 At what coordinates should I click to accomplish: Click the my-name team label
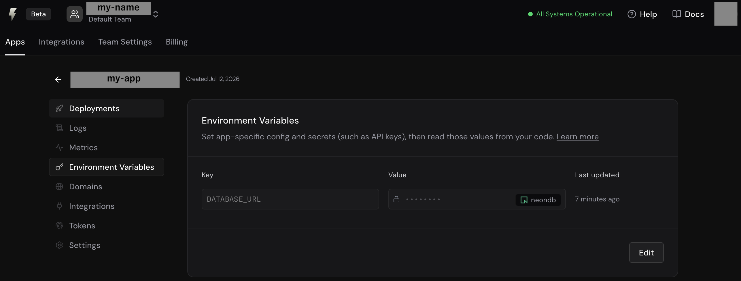click(x=118, y=8)
